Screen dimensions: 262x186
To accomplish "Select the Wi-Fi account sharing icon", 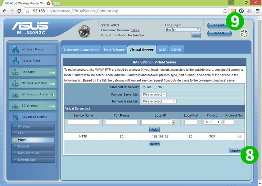I will point(15,94).
